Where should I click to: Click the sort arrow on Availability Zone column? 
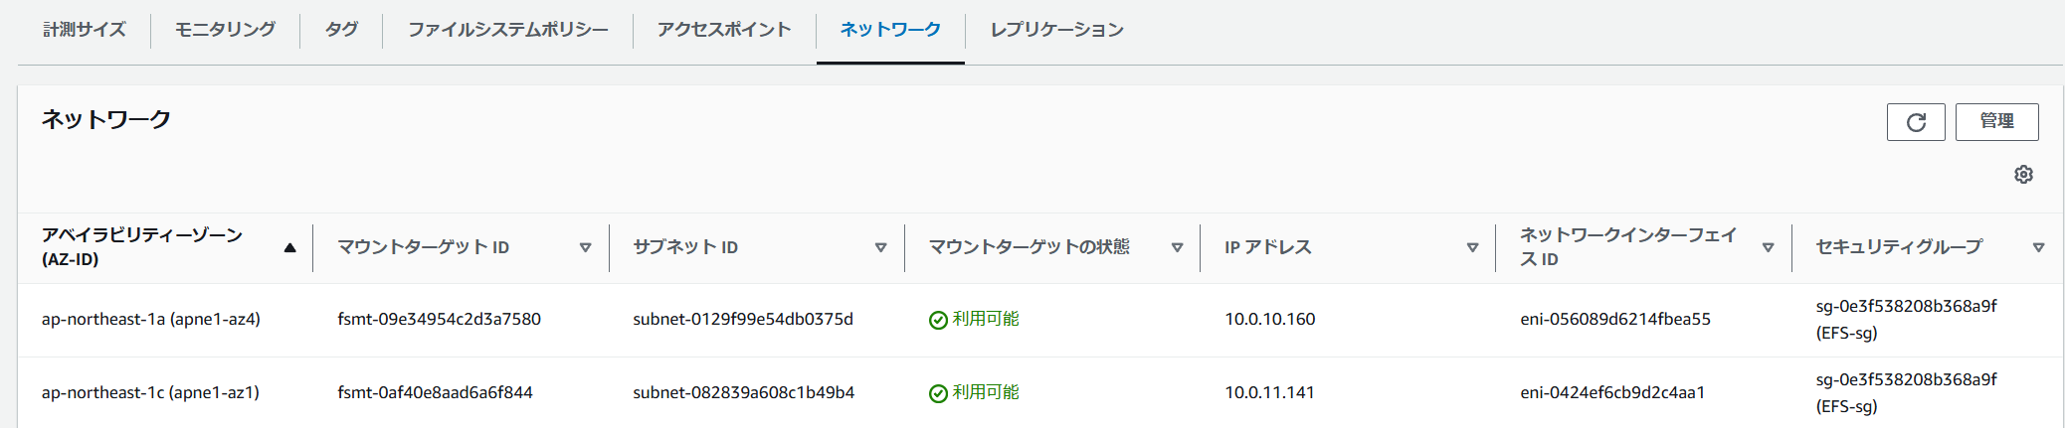point(289,248)
